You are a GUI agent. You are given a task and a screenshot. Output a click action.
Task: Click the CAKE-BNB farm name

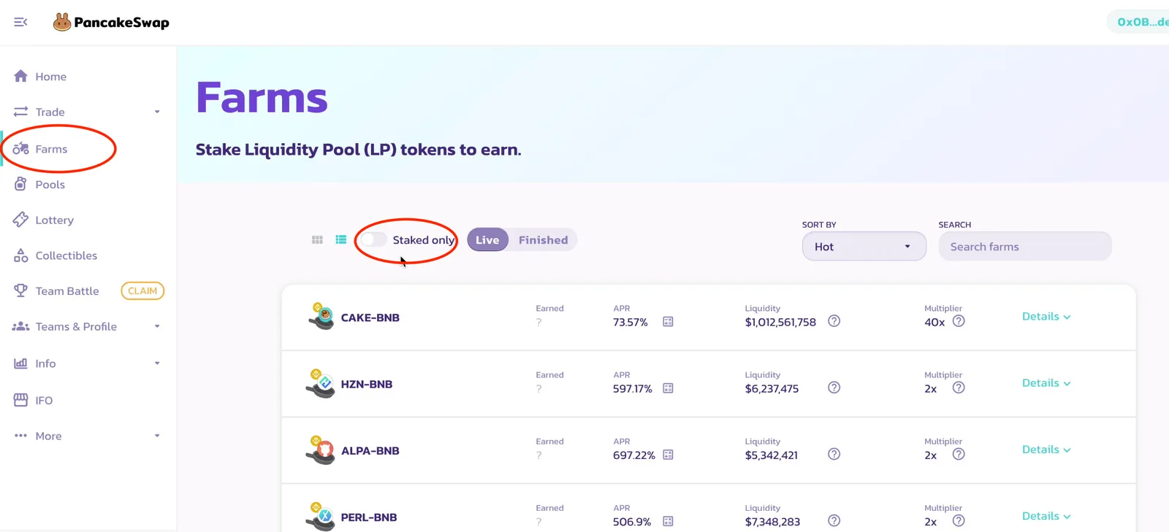pyautogui.click(x=370, y=317)
